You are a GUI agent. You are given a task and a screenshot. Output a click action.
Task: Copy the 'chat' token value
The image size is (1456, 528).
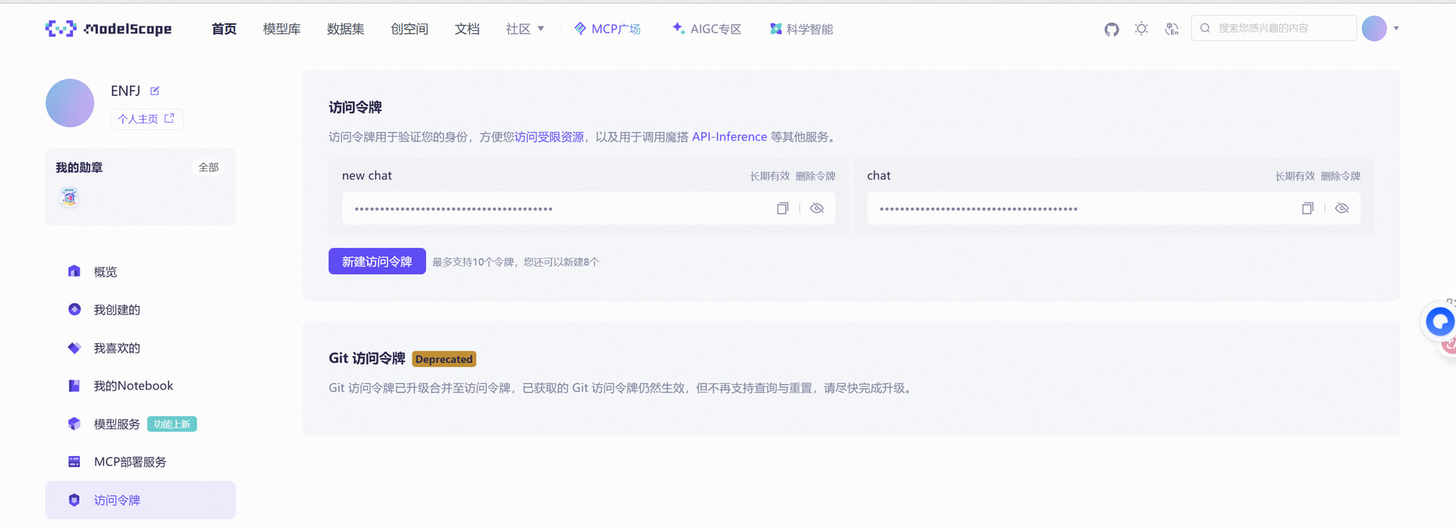click(1307, 208)
